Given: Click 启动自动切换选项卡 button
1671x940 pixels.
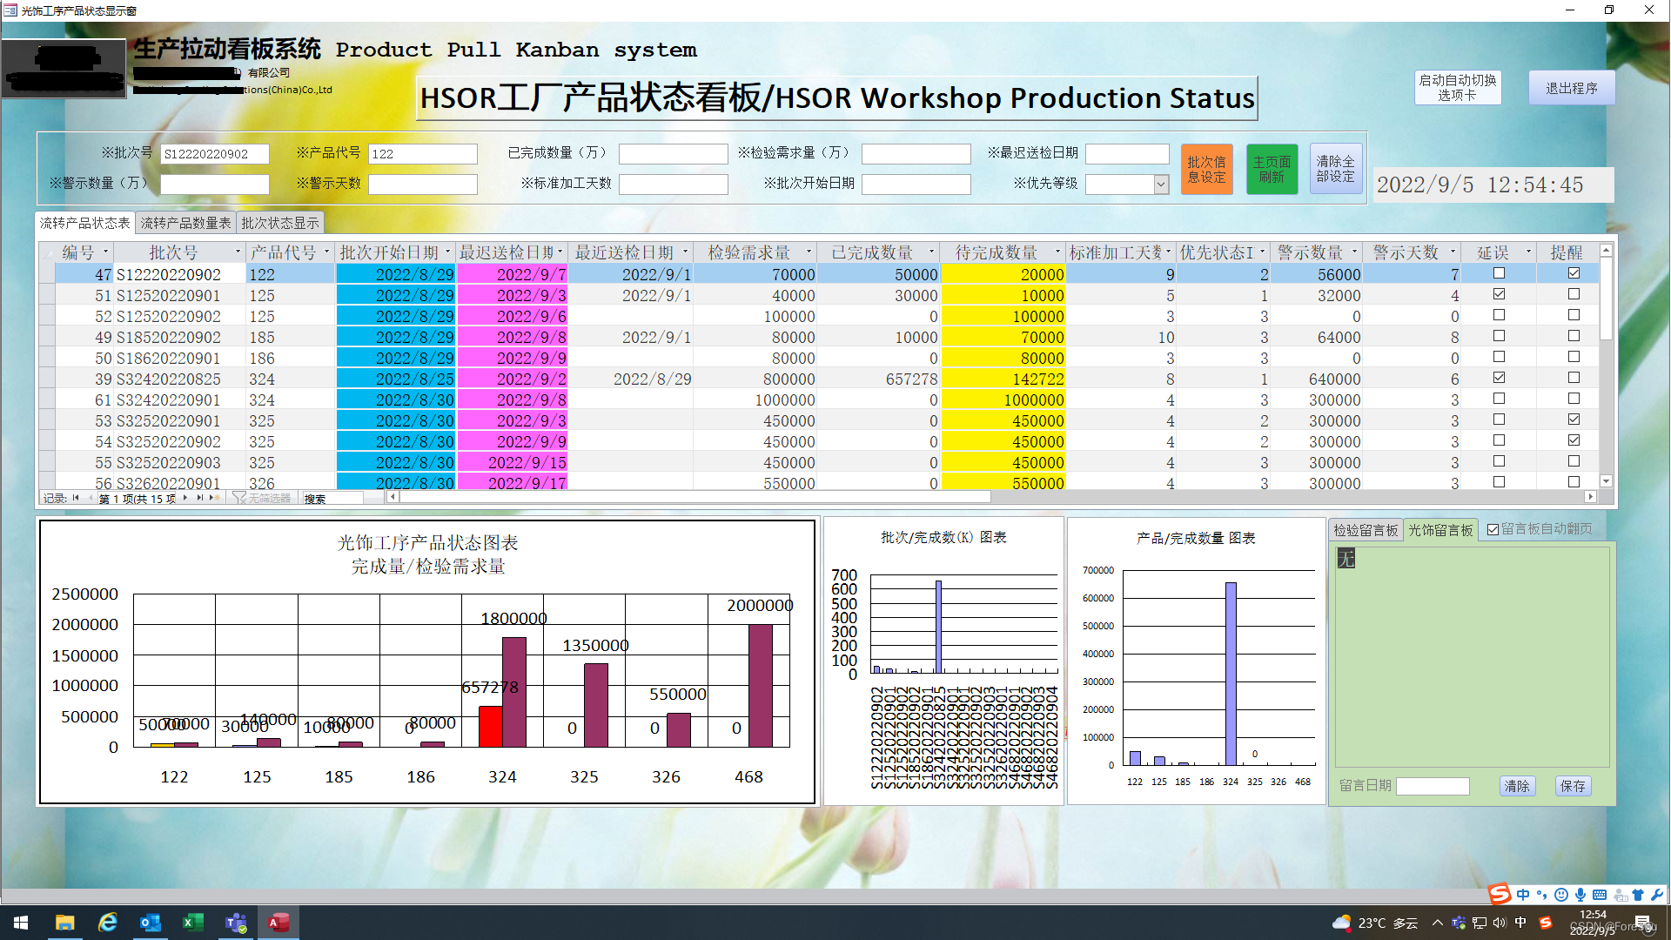Looking at the screenshot, I should (1458, 87).
